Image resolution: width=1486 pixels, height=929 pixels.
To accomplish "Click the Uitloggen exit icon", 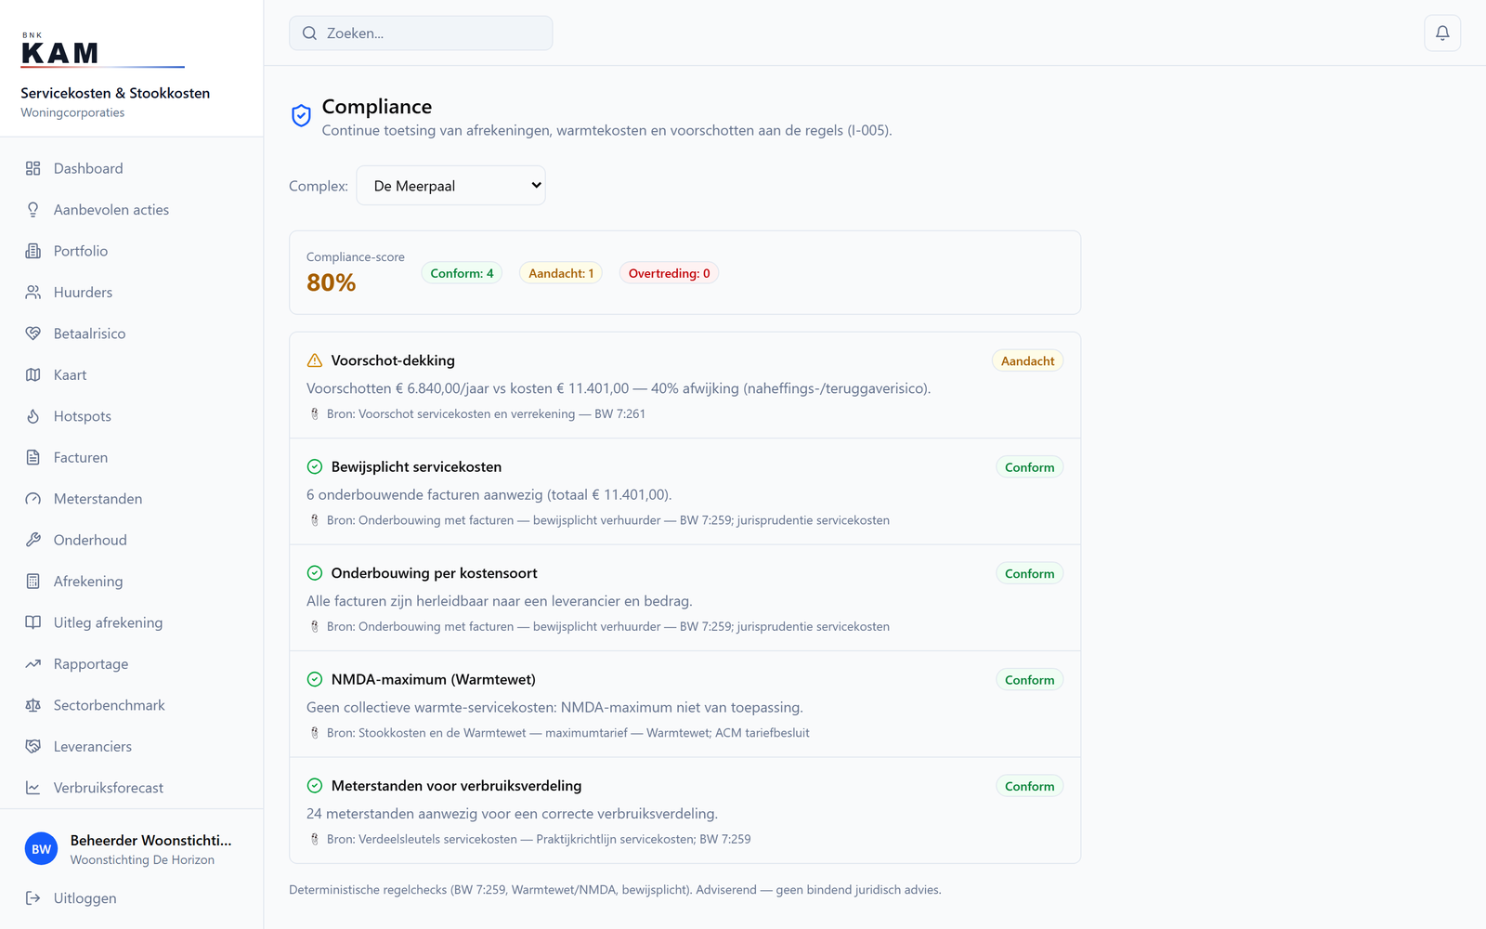I will pyautogui.click(x=33, y=898).
